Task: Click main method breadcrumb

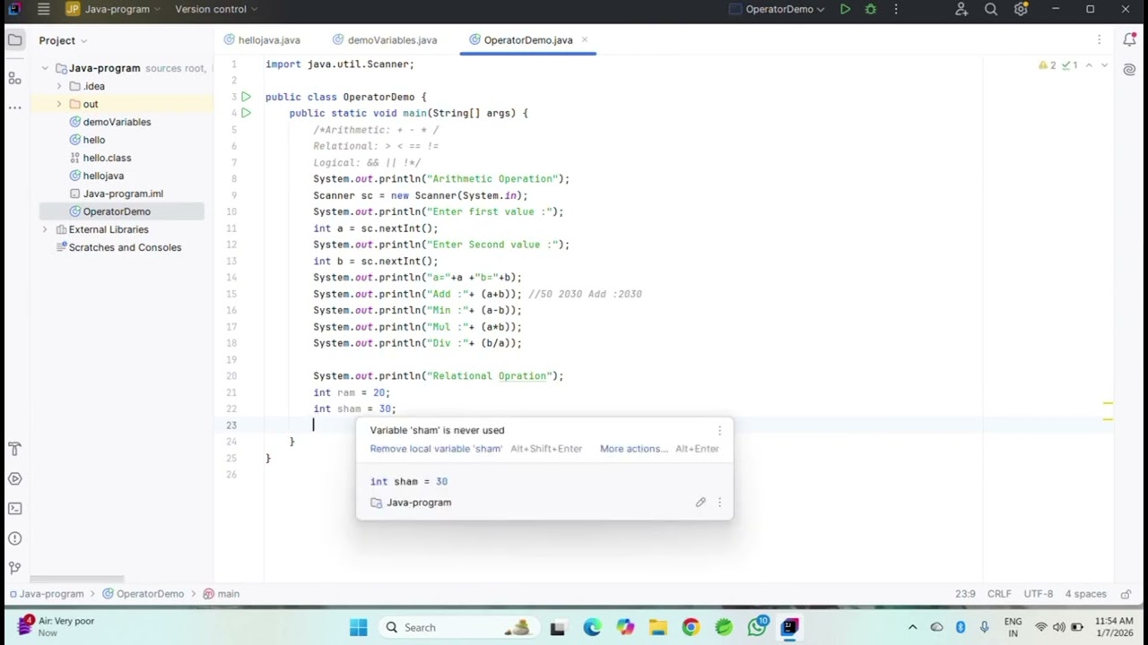Action: pyautogui.click(x=222, y=594)
